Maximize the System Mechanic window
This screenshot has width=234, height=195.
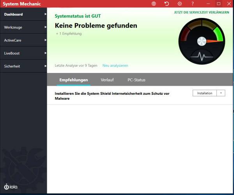click(219, 4)
